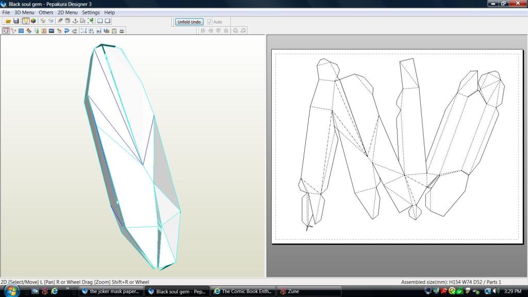Viewport: 528px width, 297px height.
Task: Select the Select/Move tool icon
Action: 6,31
